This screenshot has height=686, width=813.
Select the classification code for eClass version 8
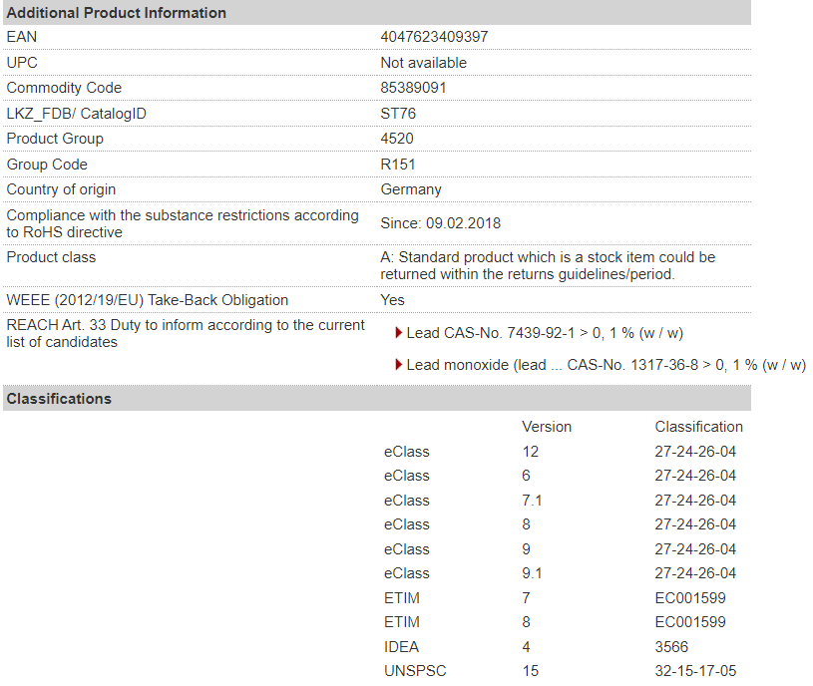click(695, 524)
